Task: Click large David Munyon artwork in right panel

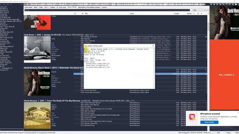Action: pos(224,22)
